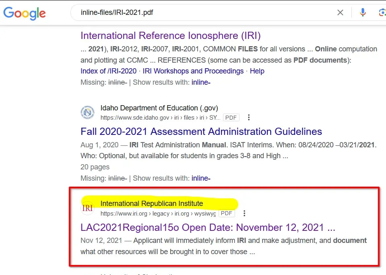Start voice search with microphone icon
Screen dimensions: 386x275
click(x=363, y=12)
